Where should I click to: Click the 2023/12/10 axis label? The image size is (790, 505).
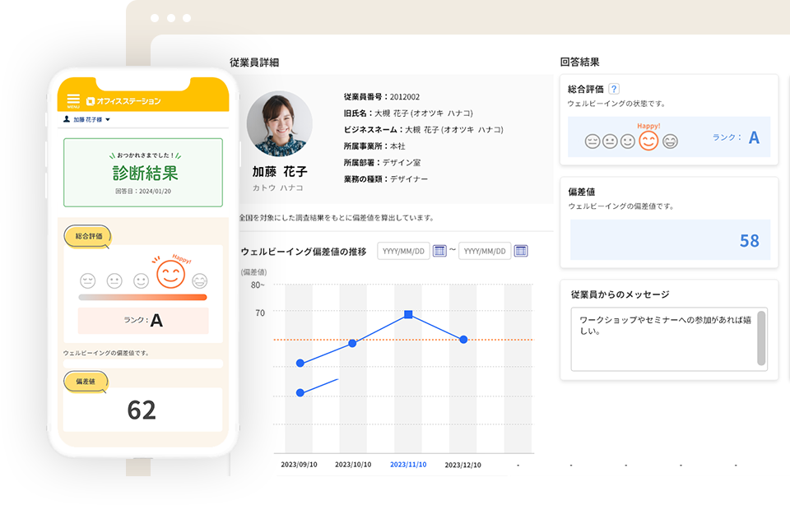pos(462,466)
